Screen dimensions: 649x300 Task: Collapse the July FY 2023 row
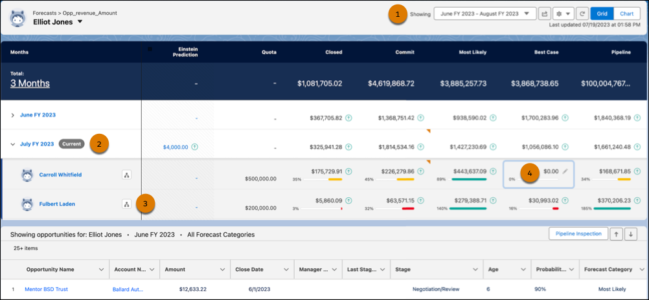[13, 144]
